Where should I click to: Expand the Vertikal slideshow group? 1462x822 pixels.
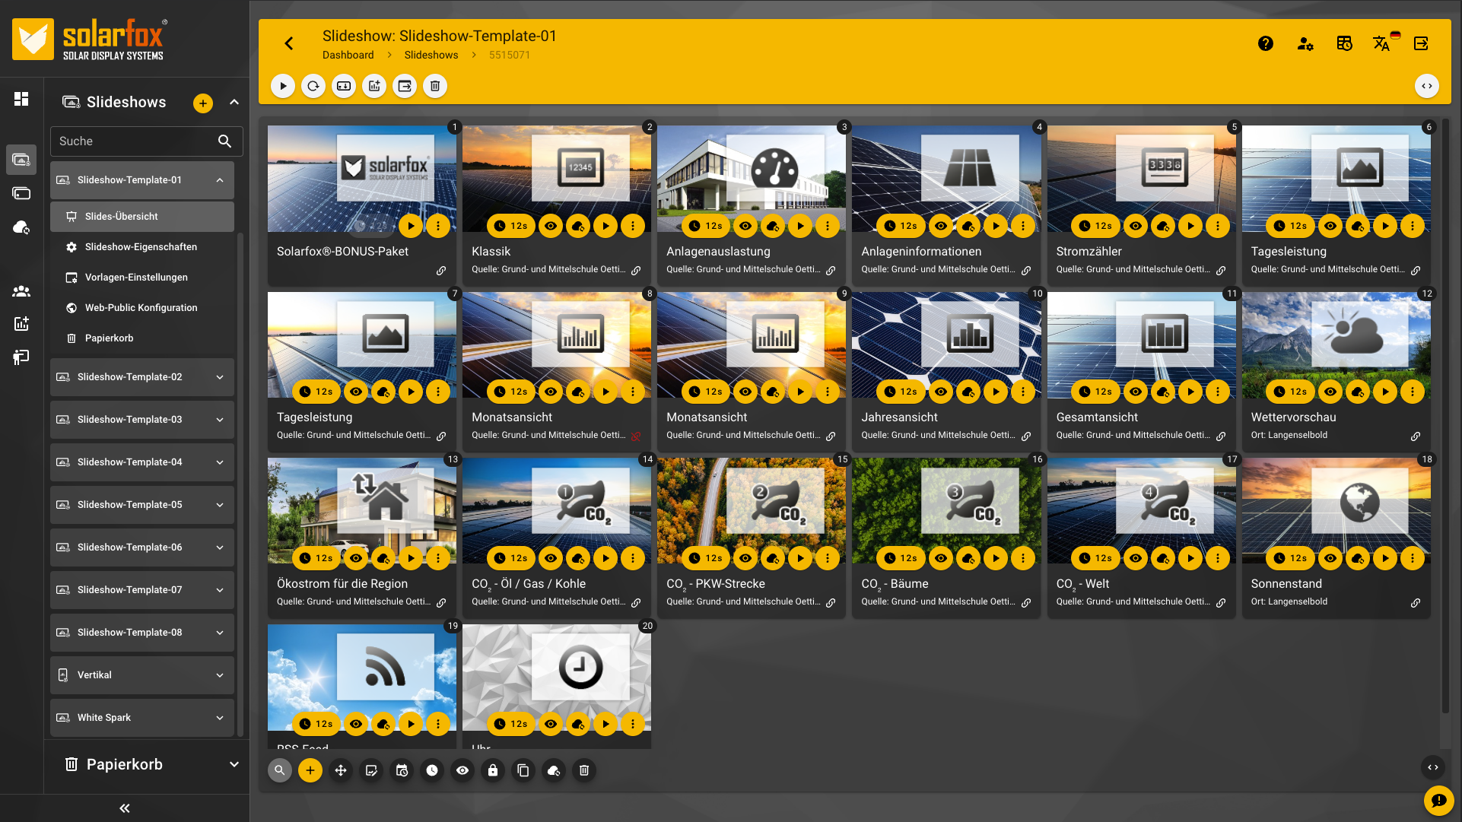click(220, 675)
